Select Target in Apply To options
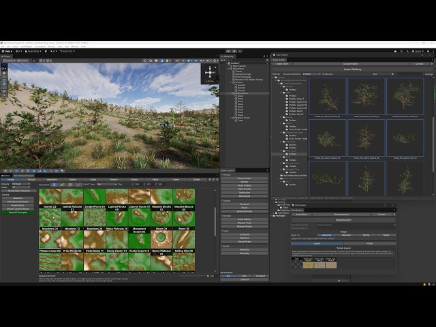The width and height of the screenshot is (436, 327). [386, 235]
